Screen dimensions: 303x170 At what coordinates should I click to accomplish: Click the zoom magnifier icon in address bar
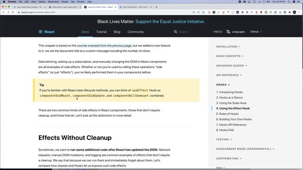click(x=198, y=12)
